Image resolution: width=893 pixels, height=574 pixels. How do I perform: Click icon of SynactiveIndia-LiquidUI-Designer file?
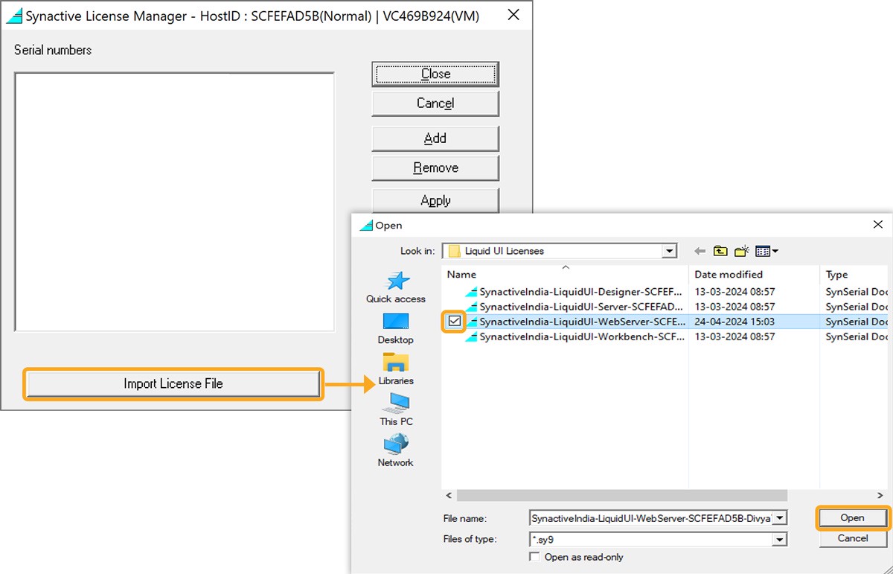(471, 292)
